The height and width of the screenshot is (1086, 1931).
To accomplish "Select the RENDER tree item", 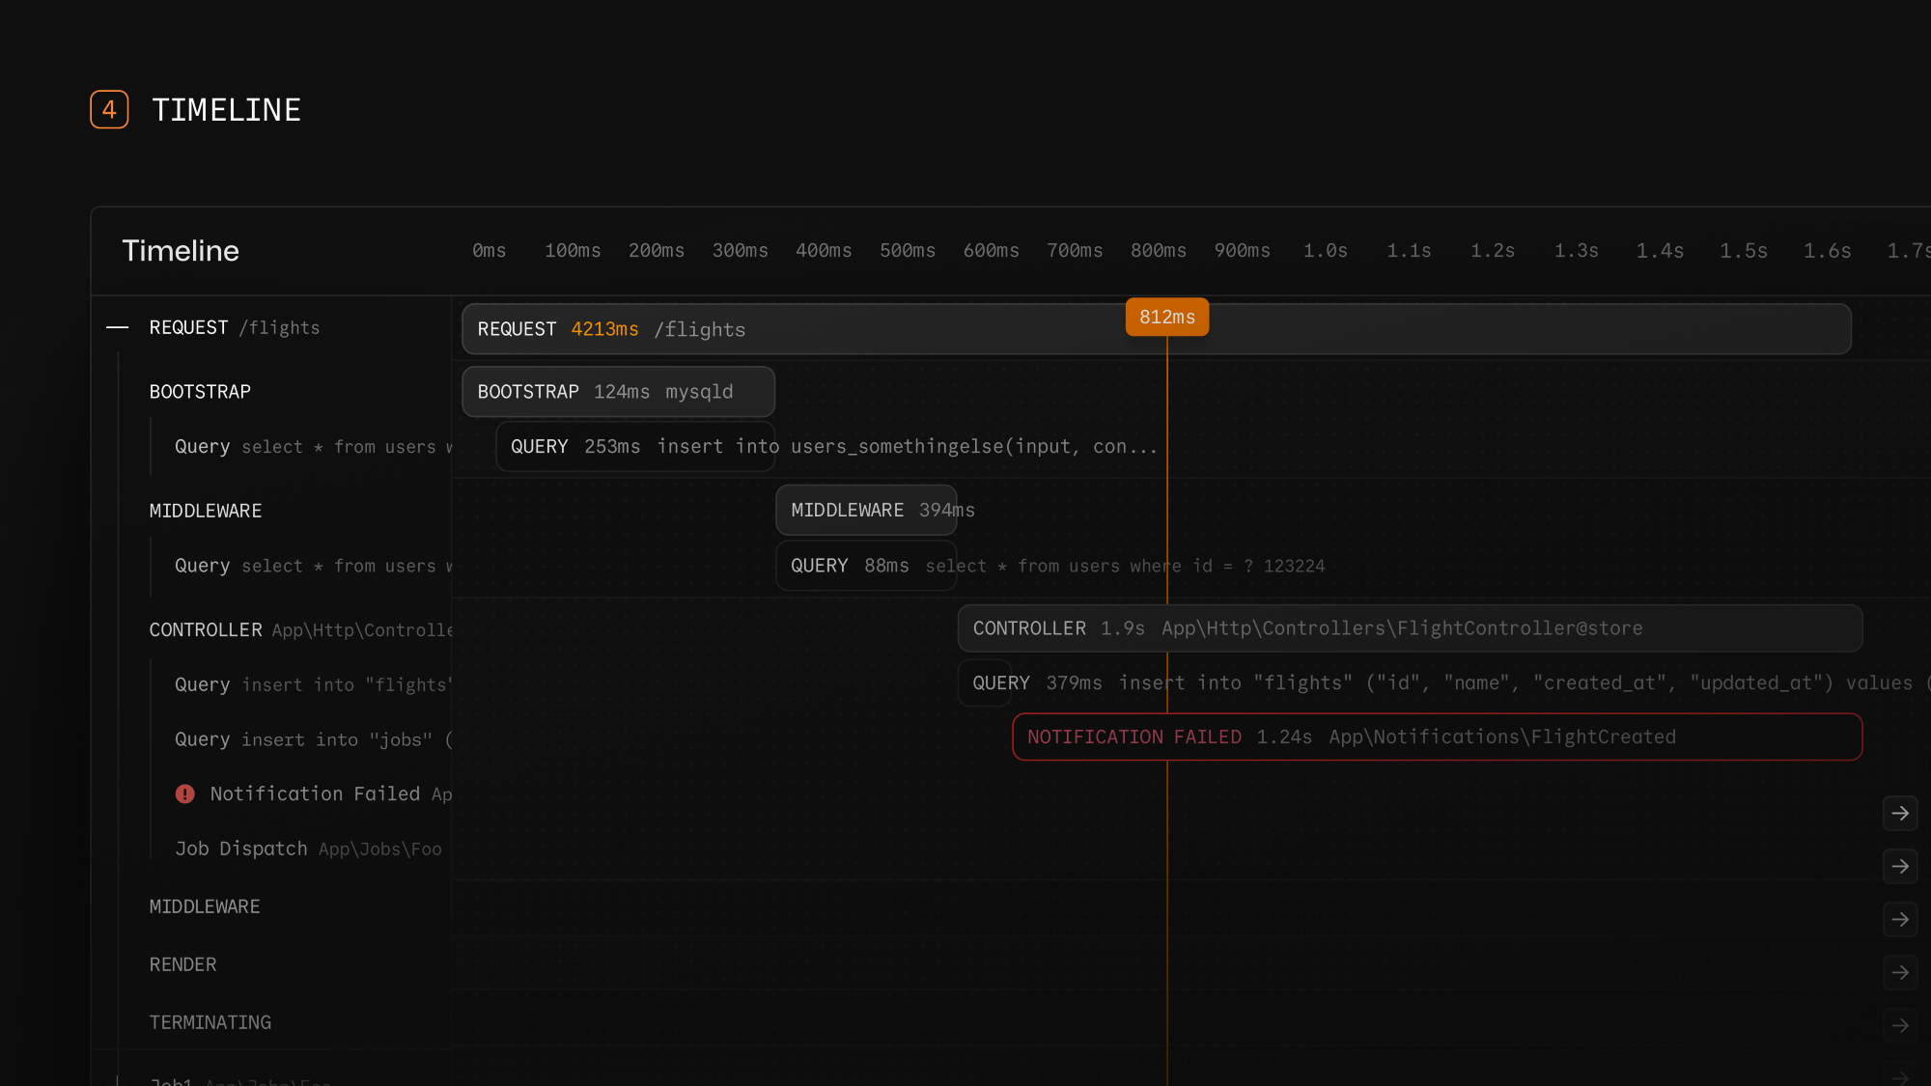I will [x=182, y=965].
